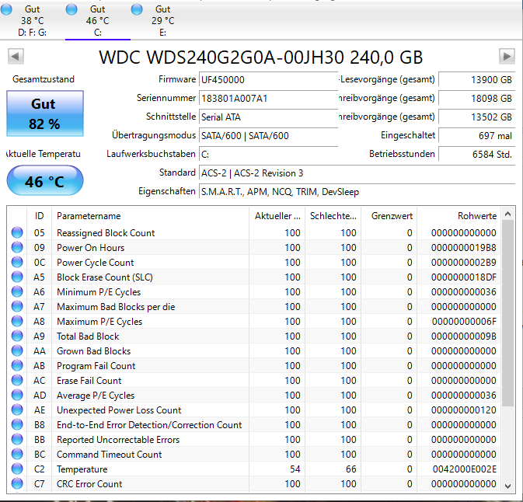Click the status orb for Reassigned Block Count
This screenshot has height=502, width=523.
click(x=17, y=232)
